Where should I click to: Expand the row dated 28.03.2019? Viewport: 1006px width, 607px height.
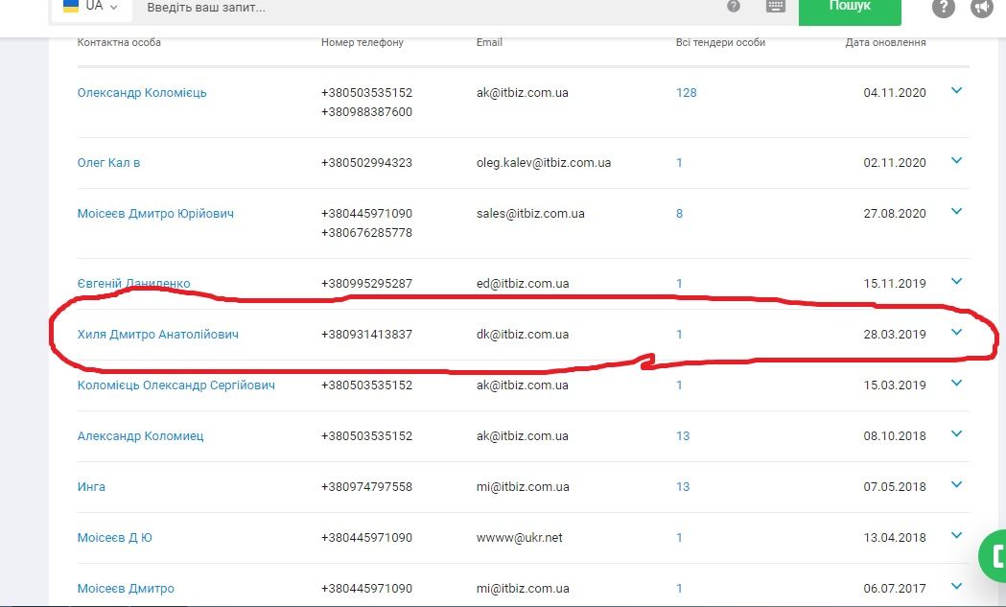(x=956, y=333)
